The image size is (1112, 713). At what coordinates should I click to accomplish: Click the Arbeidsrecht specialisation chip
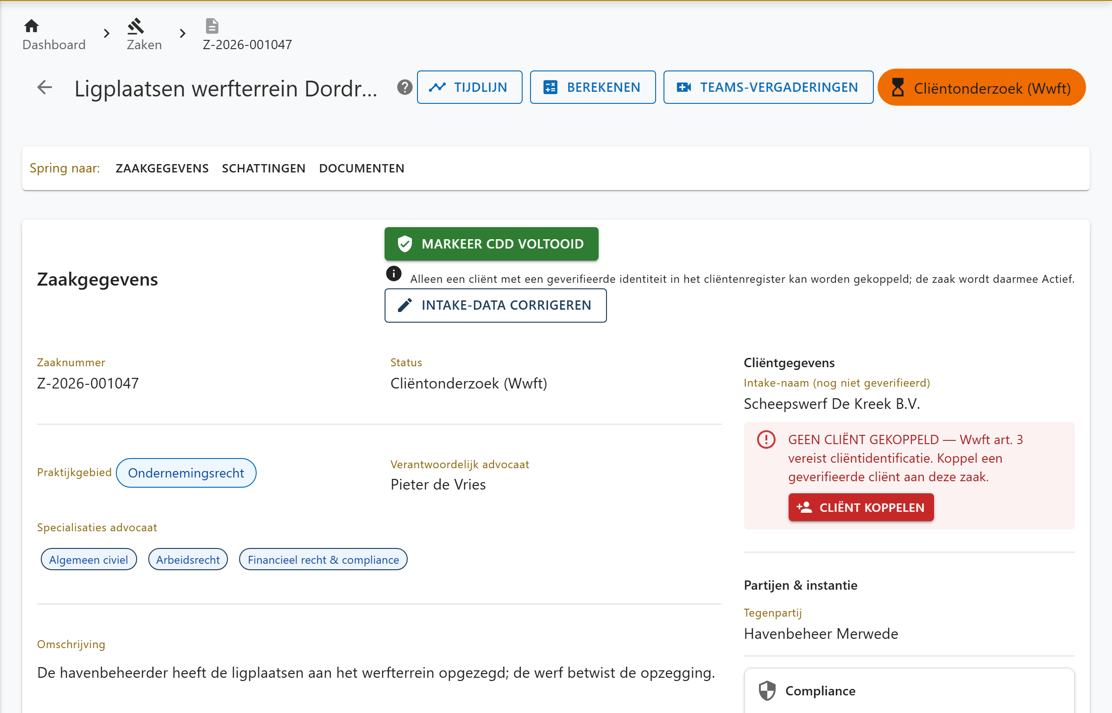pos(188,560)
